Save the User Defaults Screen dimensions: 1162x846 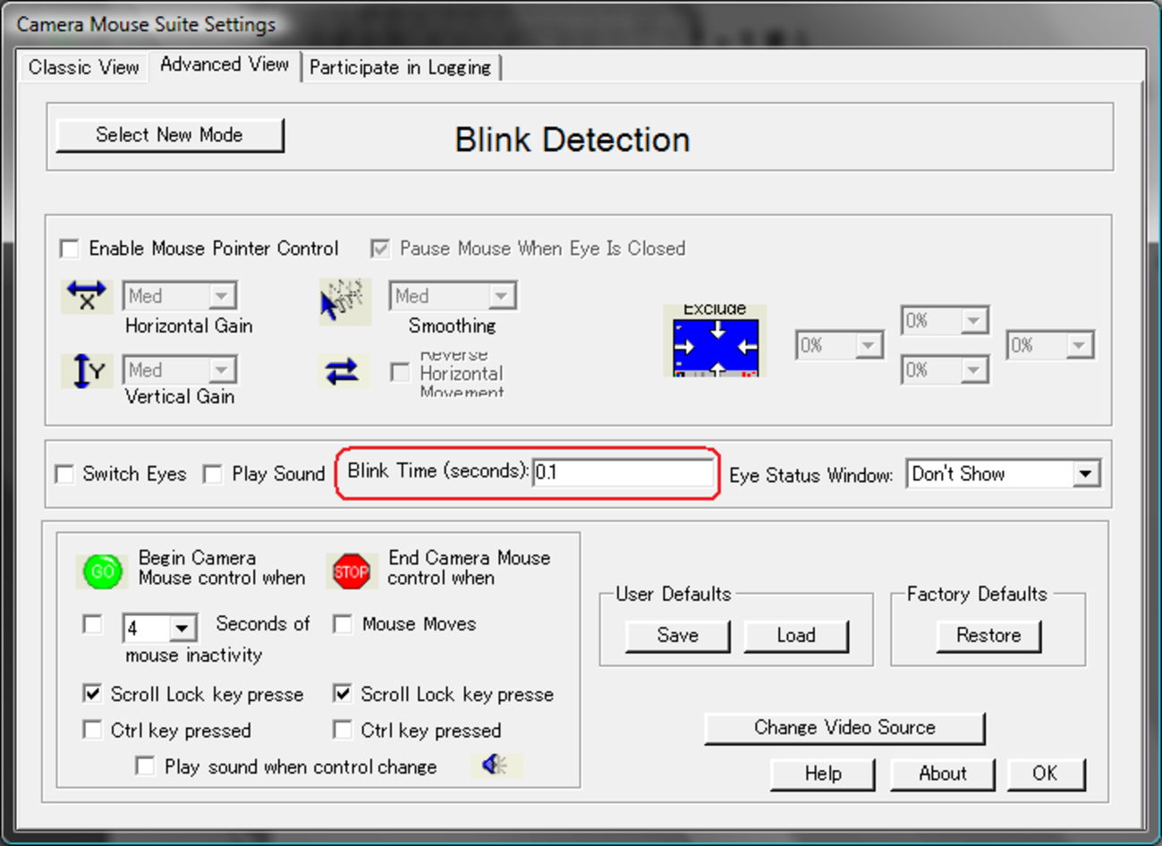tap(677, 636)
